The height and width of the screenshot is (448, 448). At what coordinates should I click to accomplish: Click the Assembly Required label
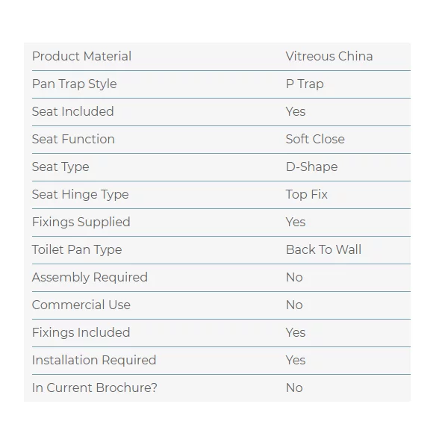[x=90, y=278]
